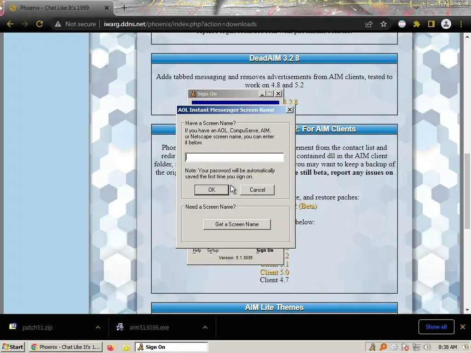Select the Sign On taskbar button
This screenshot has height=353, width=471.
click(x=171, y=347)
